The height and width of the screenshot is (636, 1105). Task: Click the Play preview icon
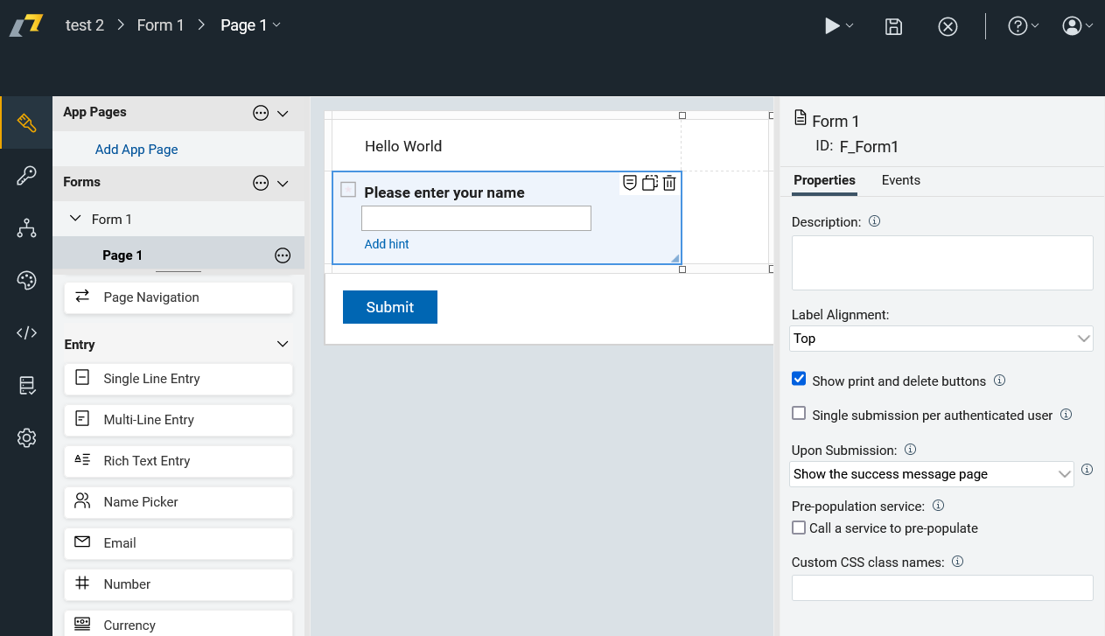[833, 26]
